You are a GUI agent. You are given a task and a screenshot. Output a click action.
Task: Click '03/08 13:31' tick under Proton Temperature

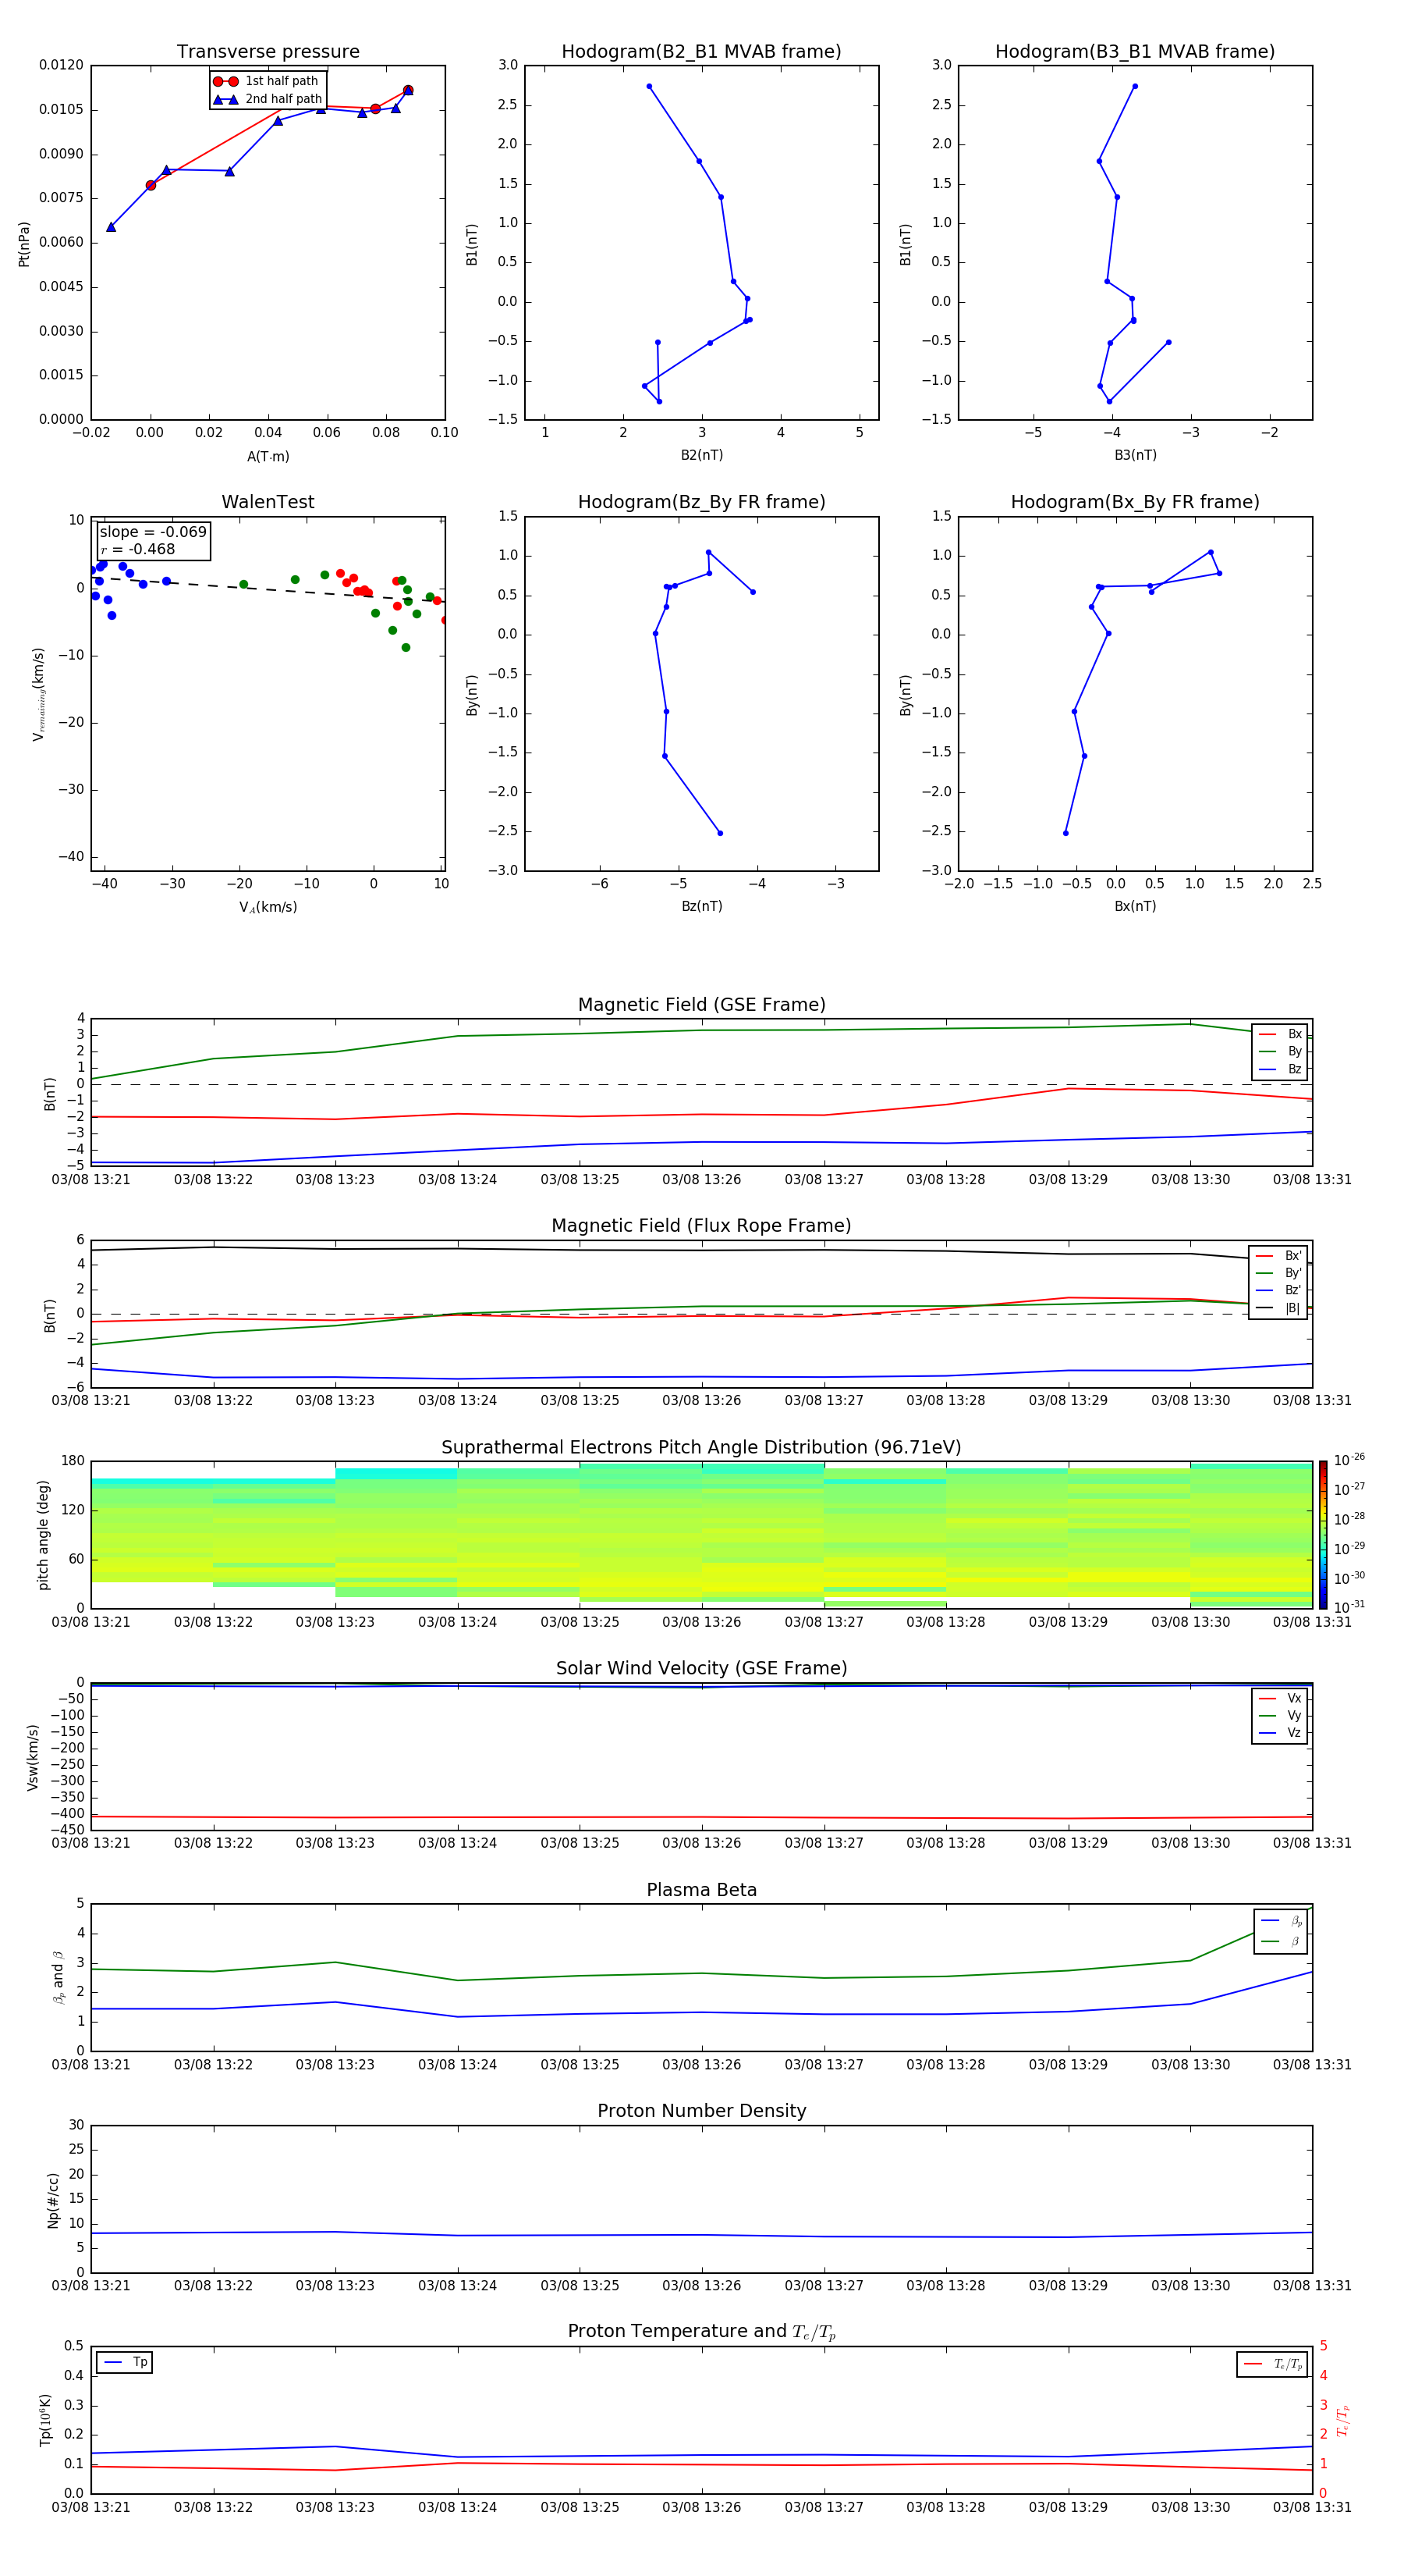(1312, 2508)
